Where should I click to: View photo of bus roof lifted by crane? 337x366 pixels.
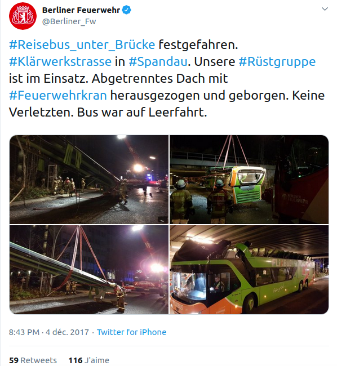pyautogui.click(x=249, y=180)
